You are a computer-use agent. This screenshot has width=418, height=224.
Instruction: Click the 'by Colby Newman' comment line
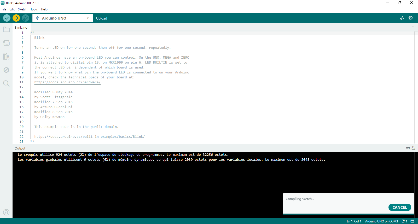point(49,117)
